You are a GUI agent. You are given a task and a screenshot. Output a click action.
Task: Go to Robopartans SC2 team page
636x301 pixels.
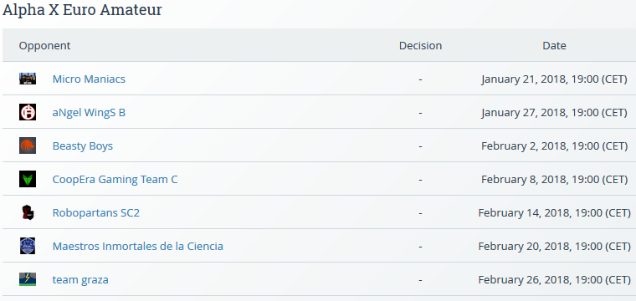point(96,212)
